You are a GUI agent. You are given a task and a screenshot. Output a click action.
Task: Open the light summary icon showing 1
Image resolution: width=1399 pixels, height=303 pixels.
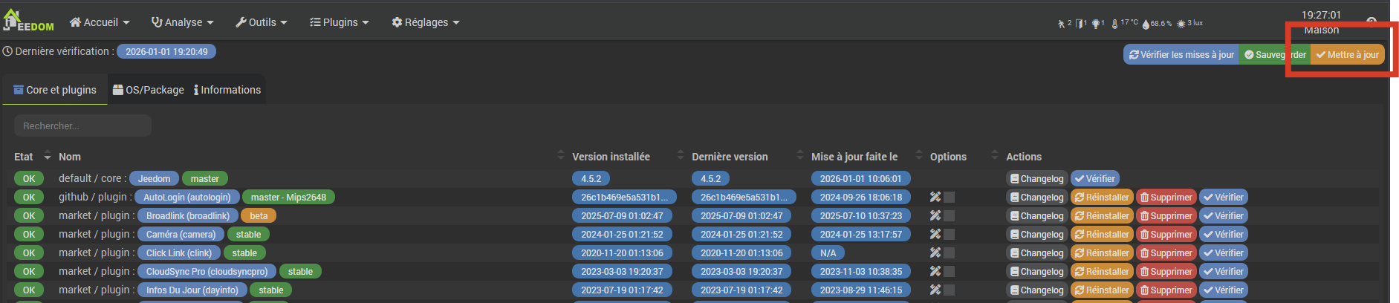click(x=1098, y=24)
